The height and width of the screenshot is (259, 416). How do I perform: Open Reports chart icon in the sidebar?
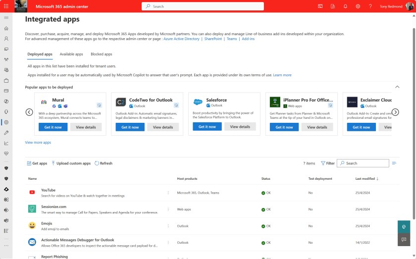click(6, 143)
